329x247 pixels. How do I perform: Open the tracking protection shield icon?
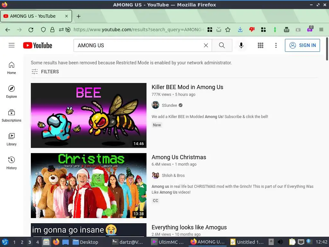(x=43, y=30)
